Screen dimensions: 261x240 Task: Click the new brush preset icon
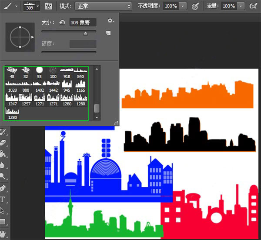[108, 33]
